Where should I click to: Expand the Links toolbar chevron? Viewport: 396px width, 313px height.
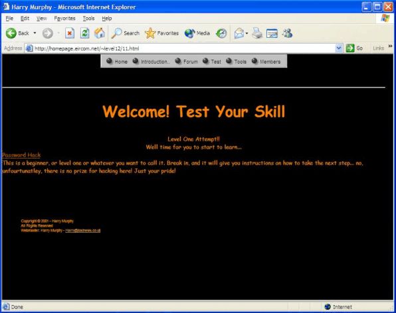[x=390, y=46]
